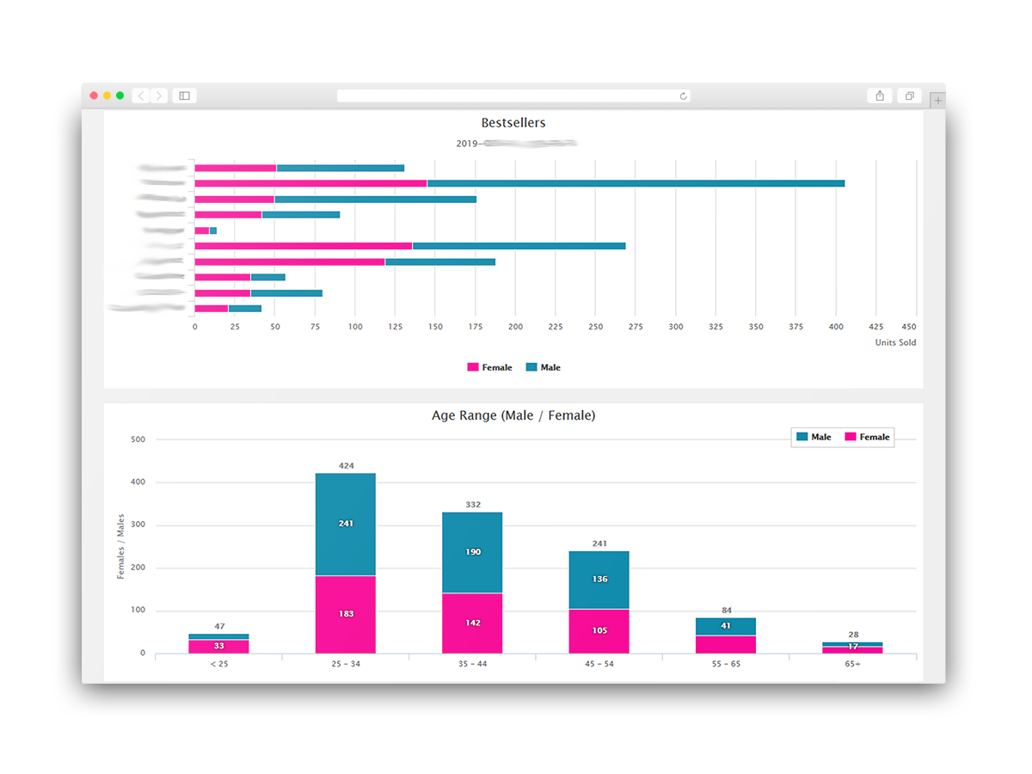Click the Units Sold axis label

click(895, 342)
